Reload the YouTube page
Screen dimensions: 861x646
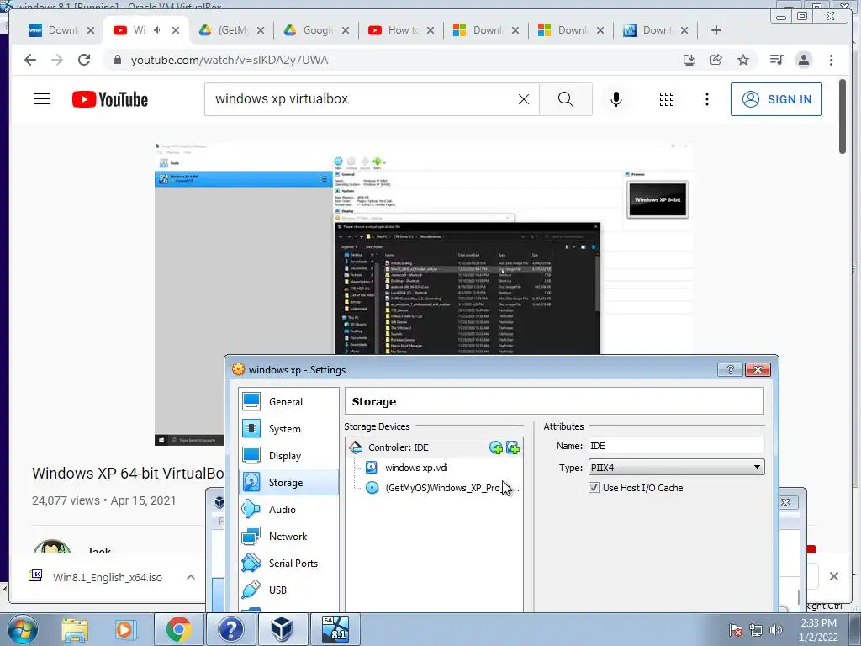pos(84,60)
